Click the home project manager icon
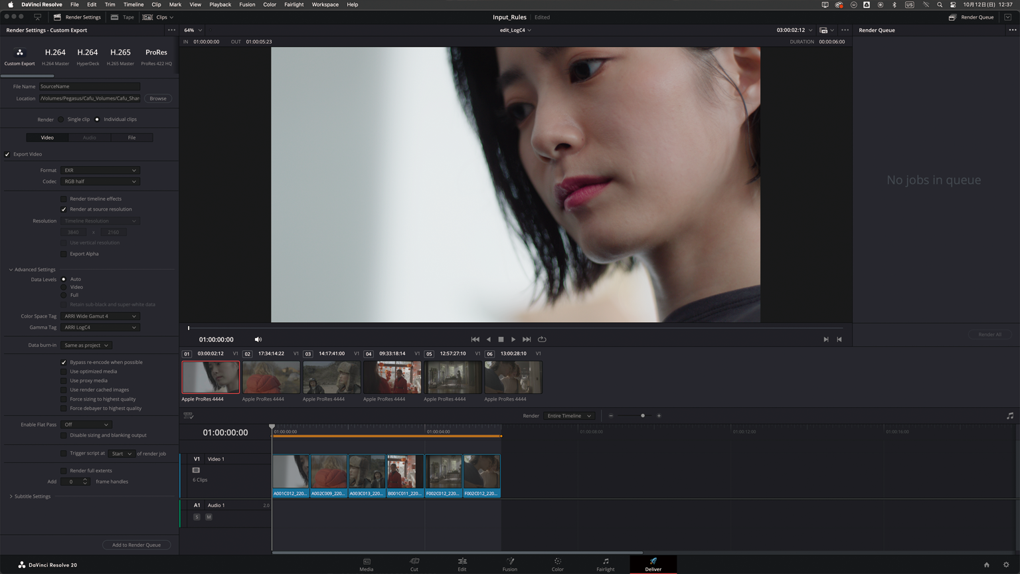This screenshot has width=1020, height=574. (986, 565)
